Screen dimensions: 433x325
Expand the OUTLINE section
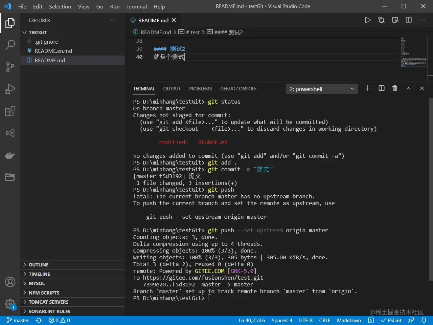(72, 265)
